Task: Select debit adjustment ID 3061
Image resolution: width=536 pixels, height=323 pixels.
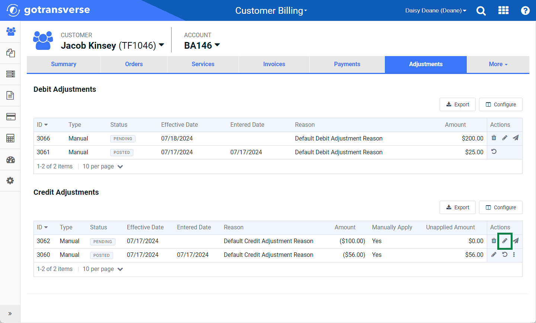Action: (43, 152)
